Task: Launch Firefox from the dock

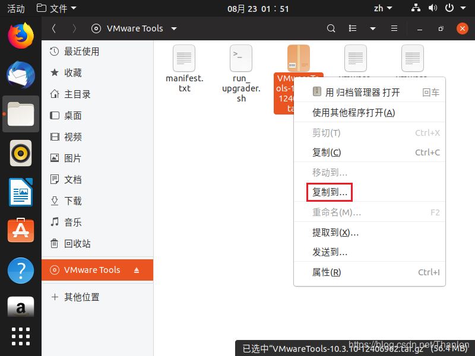Action: (x=21, y=35)
